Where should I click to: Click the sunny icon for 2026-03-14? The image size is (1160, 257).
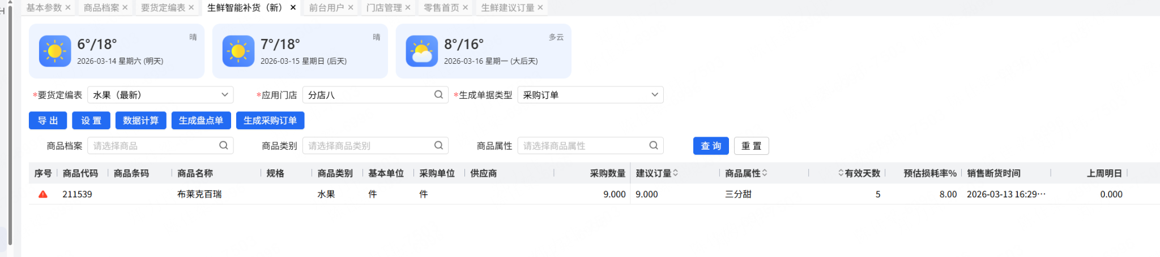point(55,51)
